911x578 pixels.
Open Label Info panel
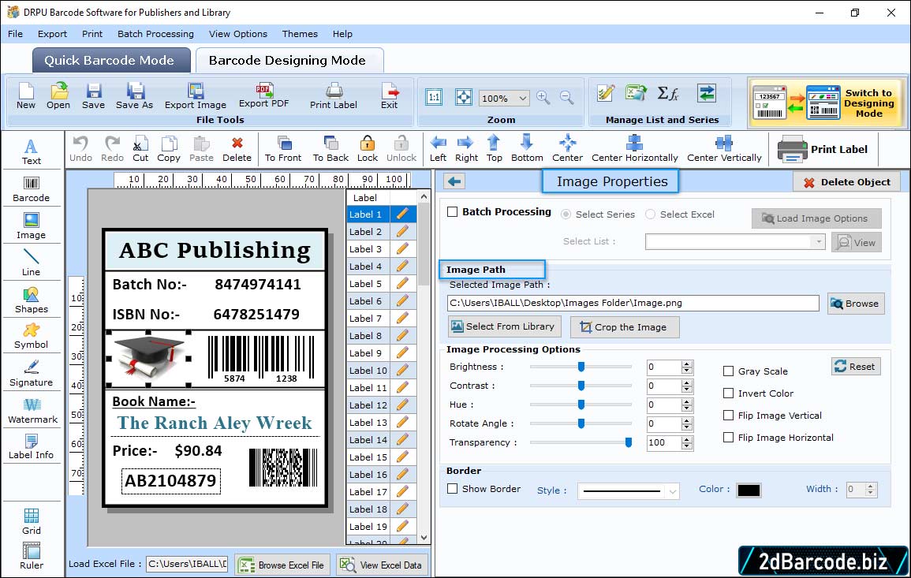point(32,447)
